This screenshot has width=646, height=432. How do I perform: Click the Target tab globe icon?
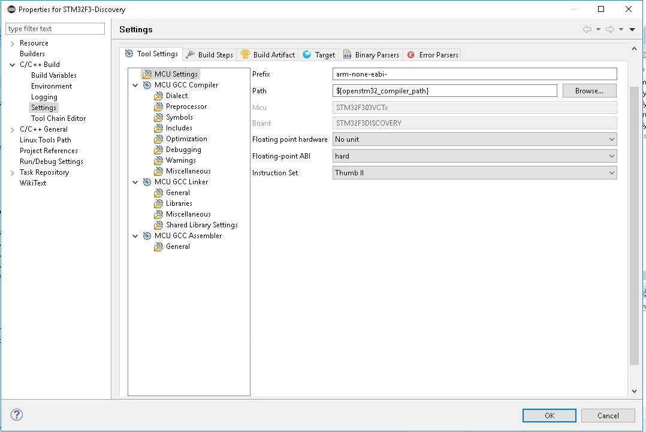pyautogui.click(x=307, y=54)
